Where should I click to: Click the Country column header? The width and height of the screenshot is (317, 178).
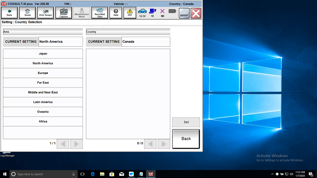pos(128,32)
